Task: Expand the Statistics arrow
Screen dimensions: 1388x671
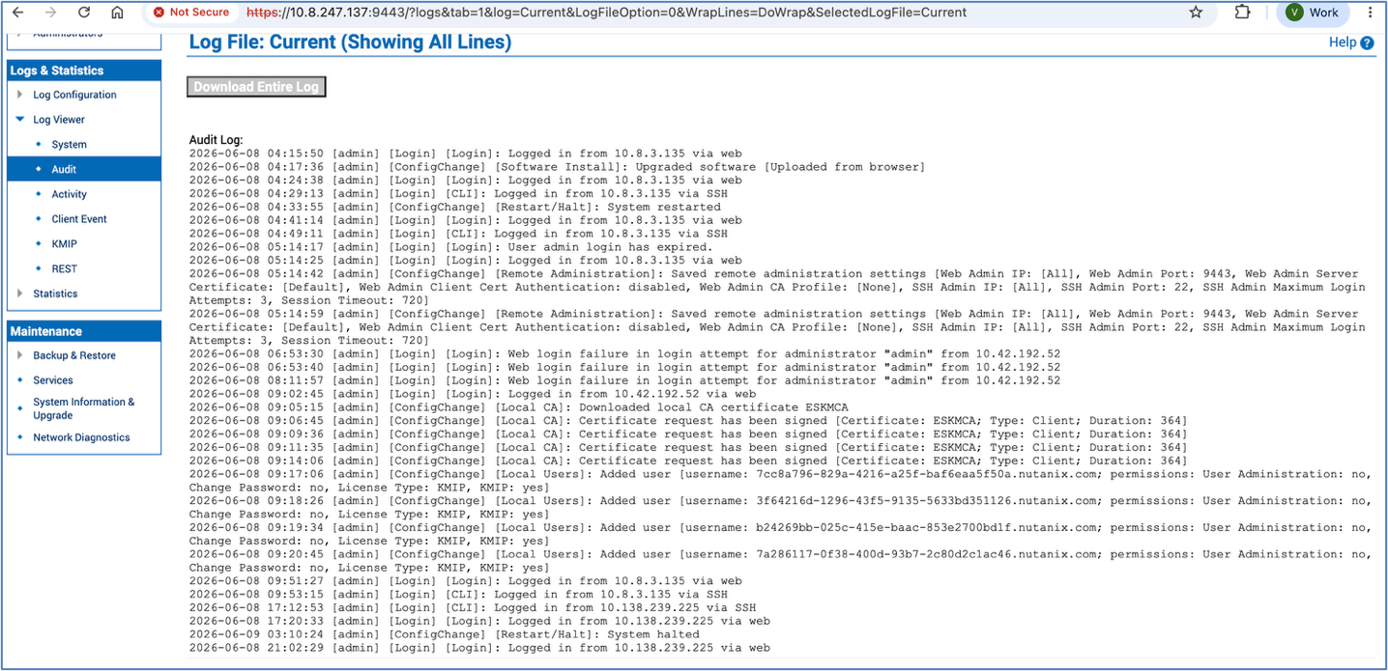Action: 19,294
